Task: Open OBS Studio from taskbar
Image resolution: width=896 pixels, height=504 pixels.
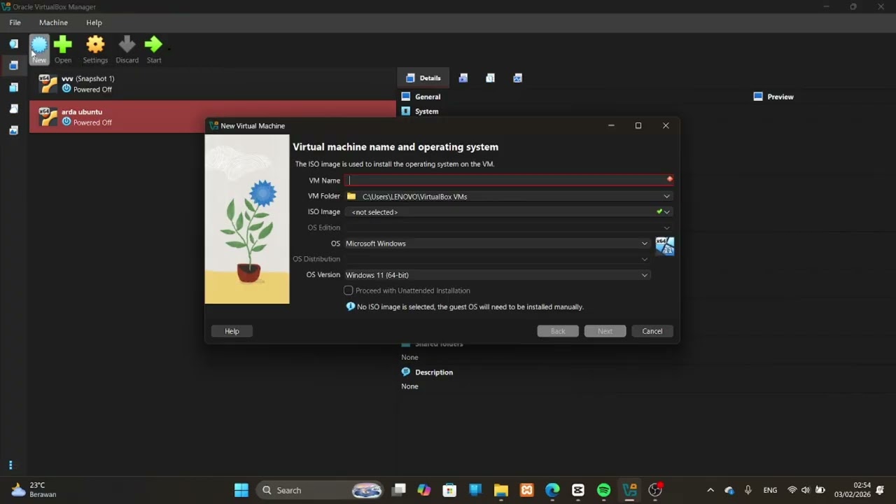Action: [656, 490]
